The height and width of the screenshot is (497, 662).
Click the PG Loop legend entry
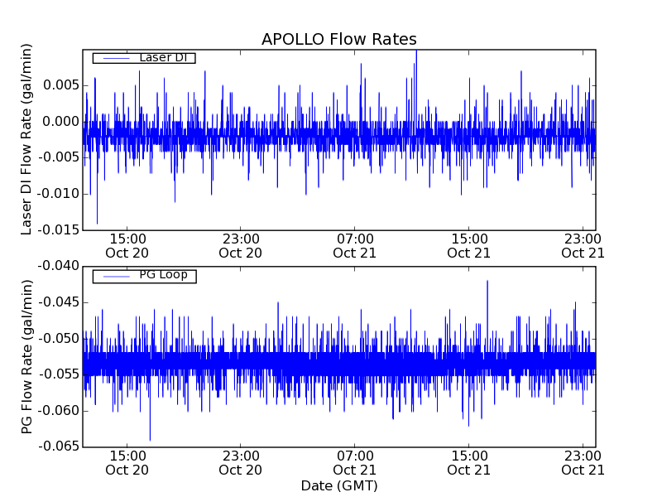[163, 275]
